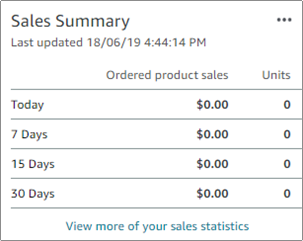Screen dimensions: 303x241
Task: Click the 7 Days ordered sales amount
Action: [212, 134]
